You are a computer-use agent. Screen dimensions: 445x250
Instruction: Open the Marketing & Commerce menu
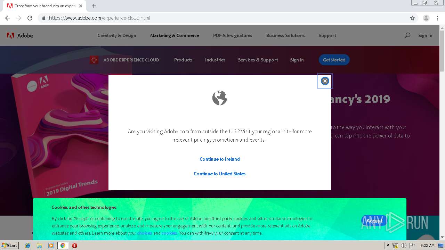[x=175, y=35]
